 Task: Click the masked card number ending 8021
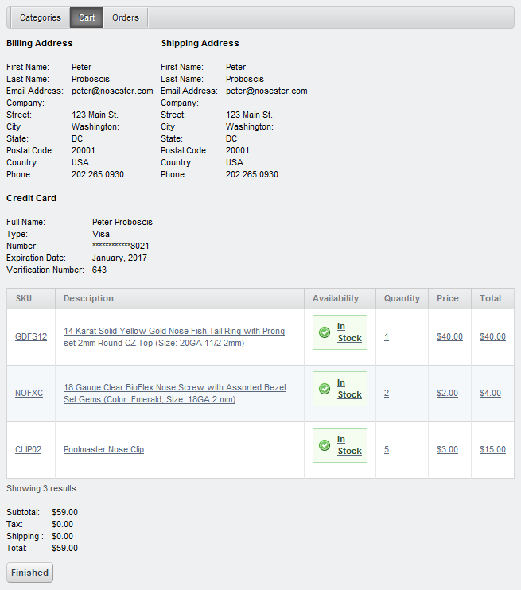tap(120, 246)
